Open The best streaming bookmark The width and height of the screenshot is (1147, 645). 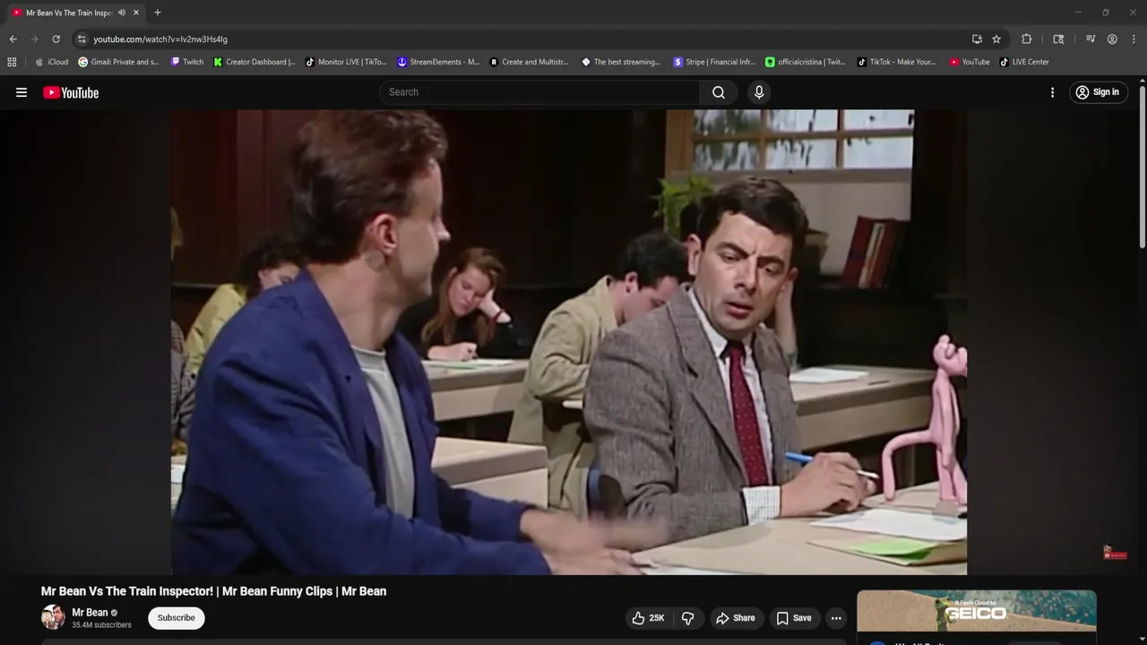[x=621, y=62]
